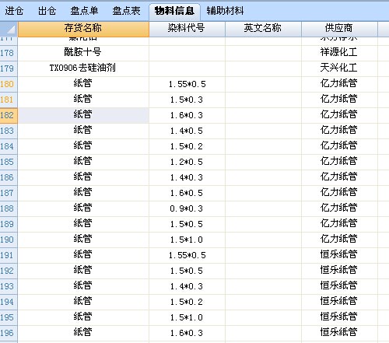Click supplier cell 祥源化工
Viewport: 389px width, 343px height.
tap(339, 53)
